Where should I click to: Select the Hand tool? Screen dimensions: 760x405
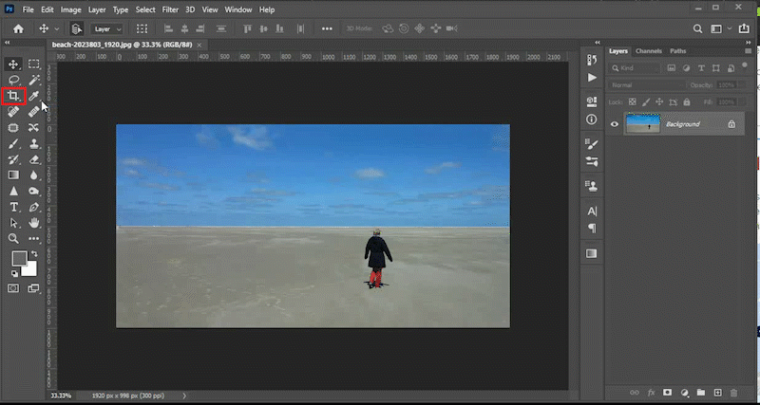coord(34,223)
